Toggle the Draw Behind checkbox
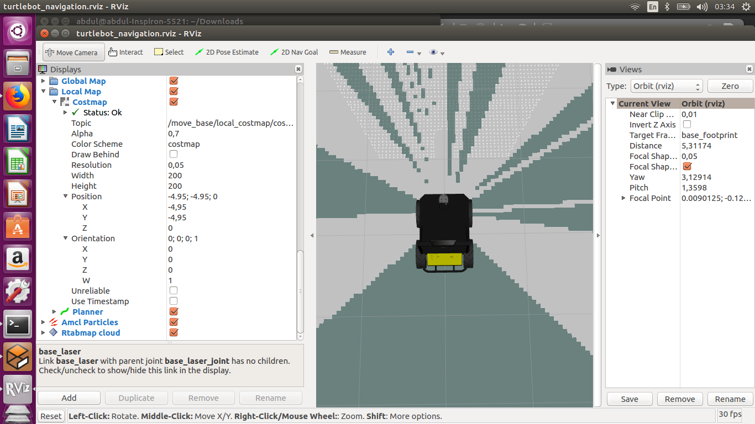Viewport: 755px width, 424px height. point(174,155)
